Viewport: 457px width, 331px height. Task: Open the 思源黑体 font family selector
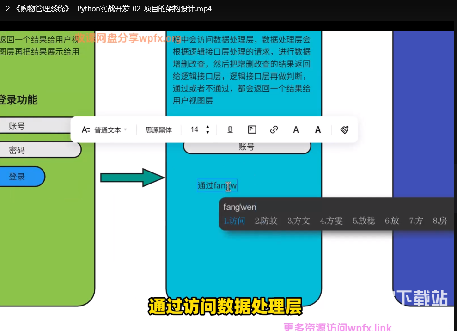point(158,130)
